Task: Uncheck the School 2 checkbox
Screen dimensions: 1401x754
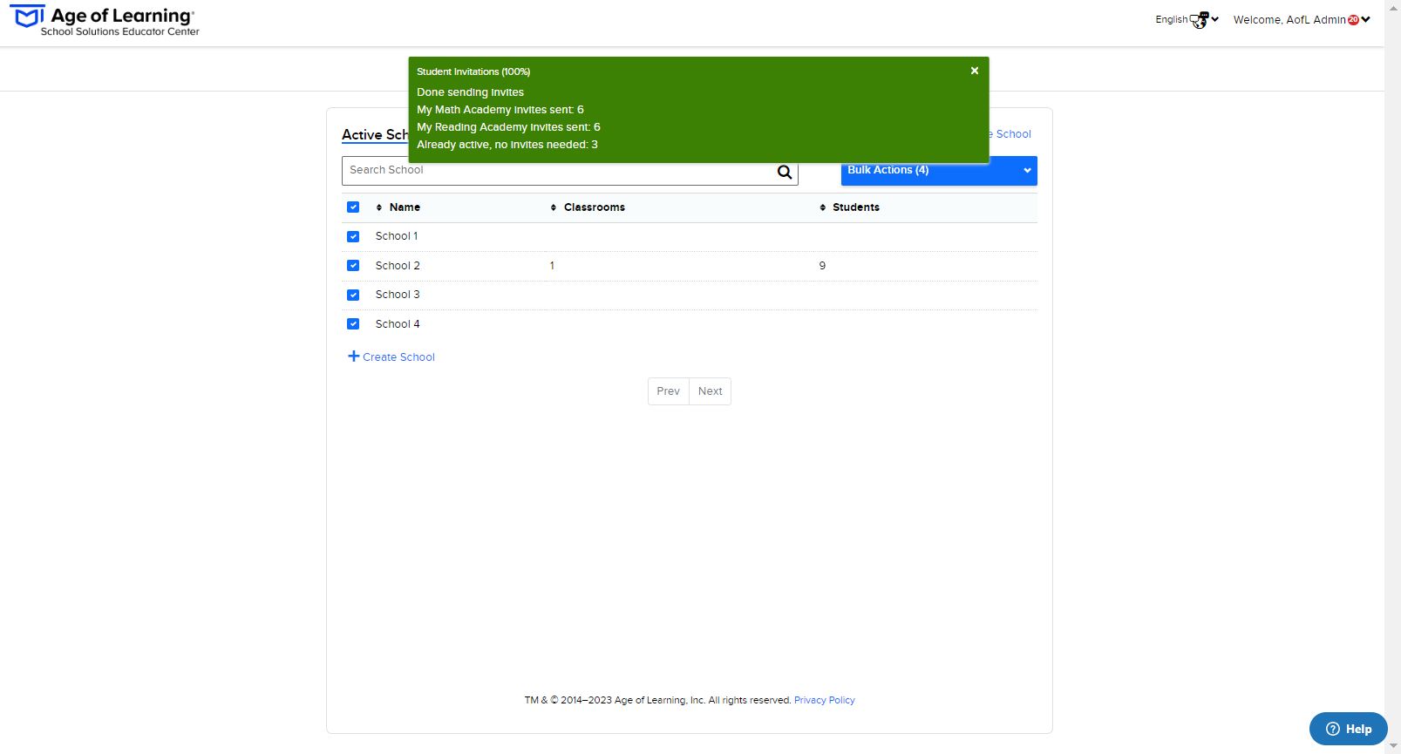Action: (353, 266)
